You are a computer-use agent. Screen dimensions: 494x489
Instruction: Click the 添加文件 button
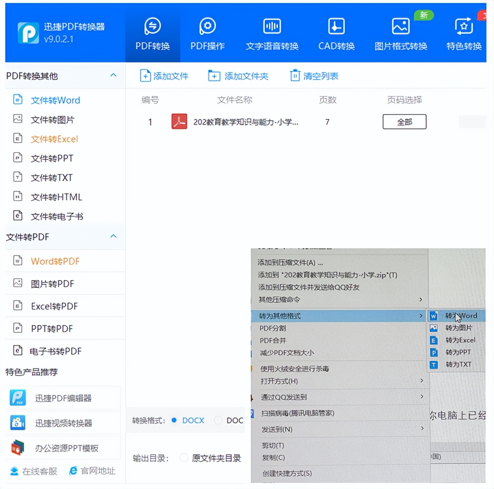tap(164, 76)
